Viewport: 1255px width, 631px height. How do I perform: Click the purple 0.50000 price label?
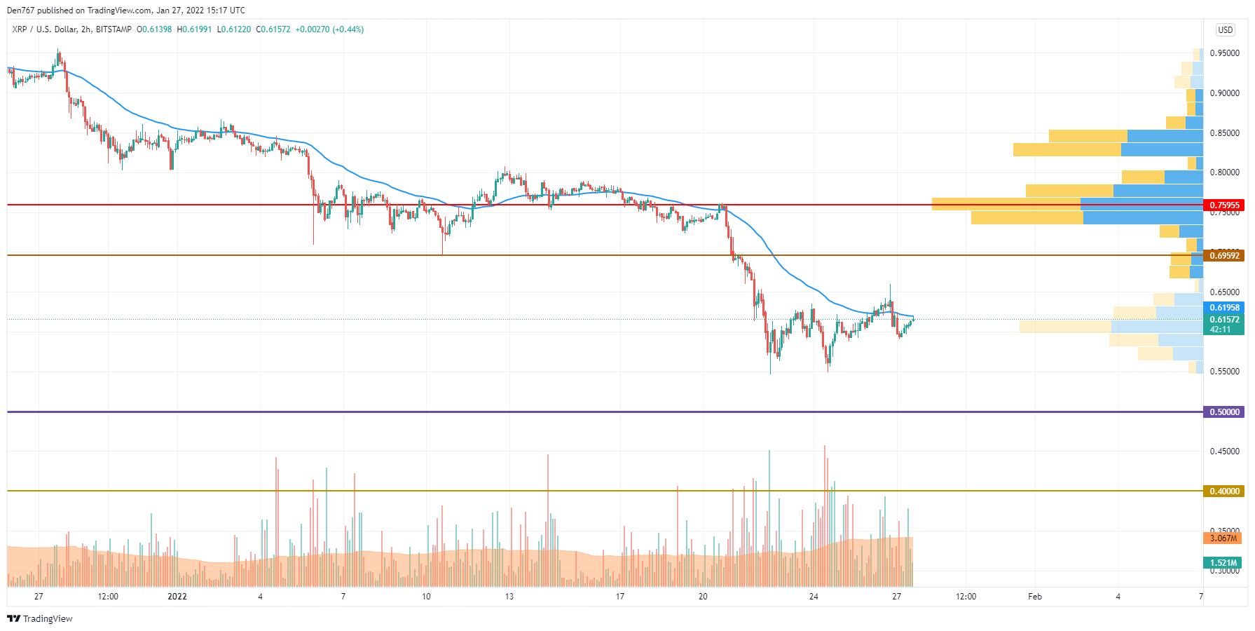pos(1223,412)
